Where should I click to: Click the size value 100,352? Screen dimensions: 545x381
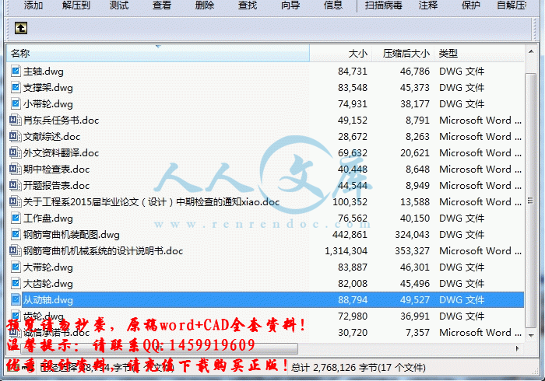click(350, 202)
